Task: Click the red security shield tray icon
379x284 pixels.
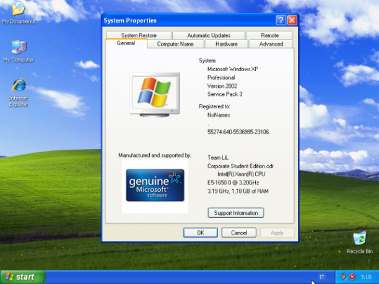Action: tap(352, 277)
